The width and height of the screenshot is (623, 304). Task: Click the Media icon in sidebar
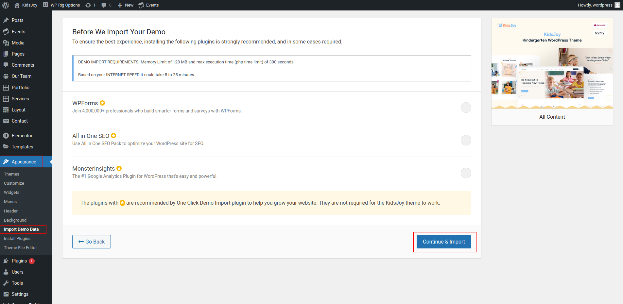click(x=6, y=43)
